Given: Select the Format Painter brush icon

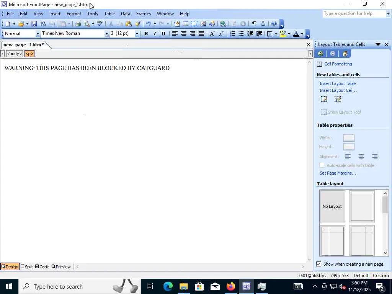Looking at the screenshot, I should point(137,24).
